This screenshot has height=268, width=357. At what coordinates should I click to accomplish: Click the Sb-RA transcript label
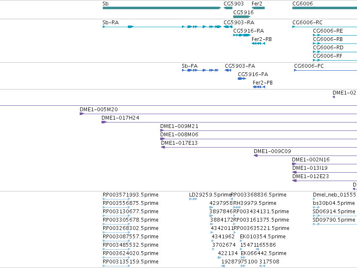(111, 23)
